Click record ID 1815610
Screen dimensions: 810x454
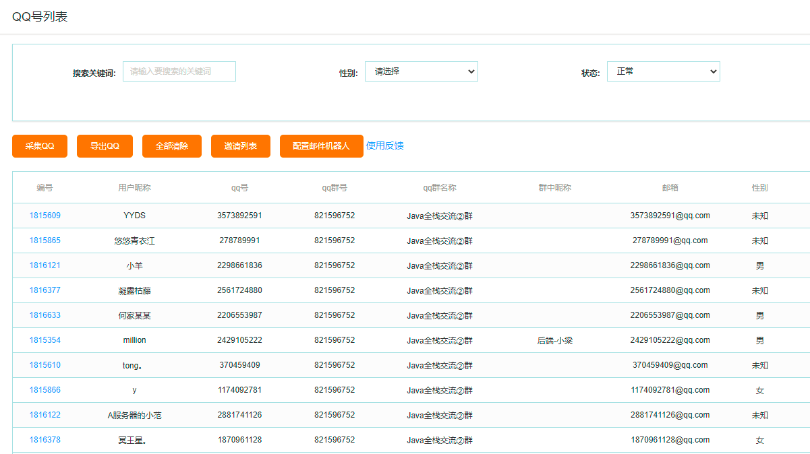point(45,365)
